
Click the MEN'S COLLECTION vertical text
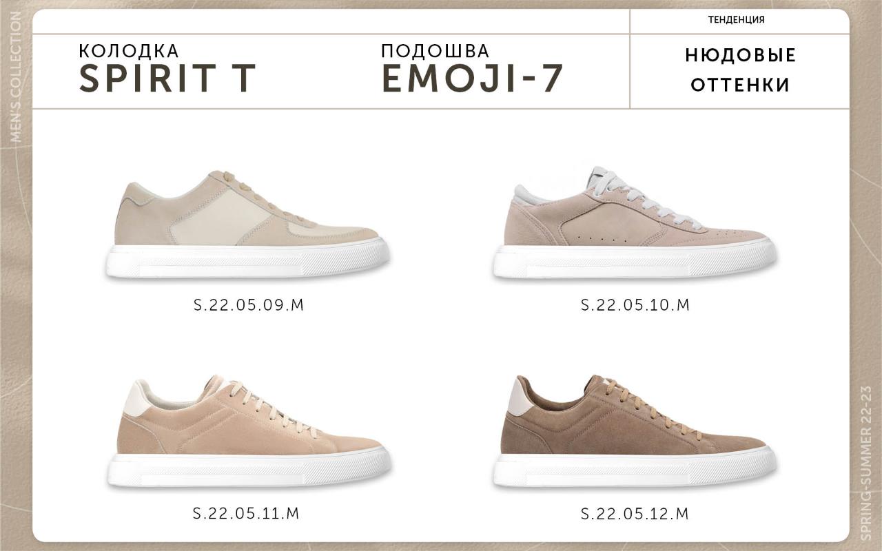(17, 77)
